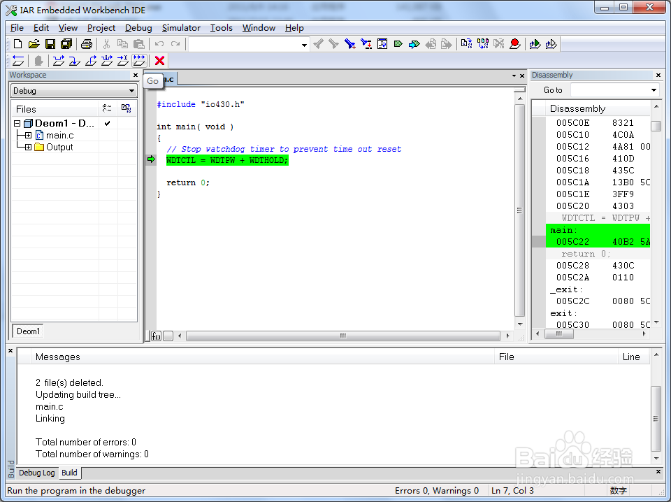Create a new document with New icon
Viewport: 671px width, 502px height.
pyautogui.click(x=18, y=43)
